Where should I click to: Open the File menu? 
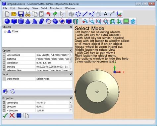click(x=5, y=8)
